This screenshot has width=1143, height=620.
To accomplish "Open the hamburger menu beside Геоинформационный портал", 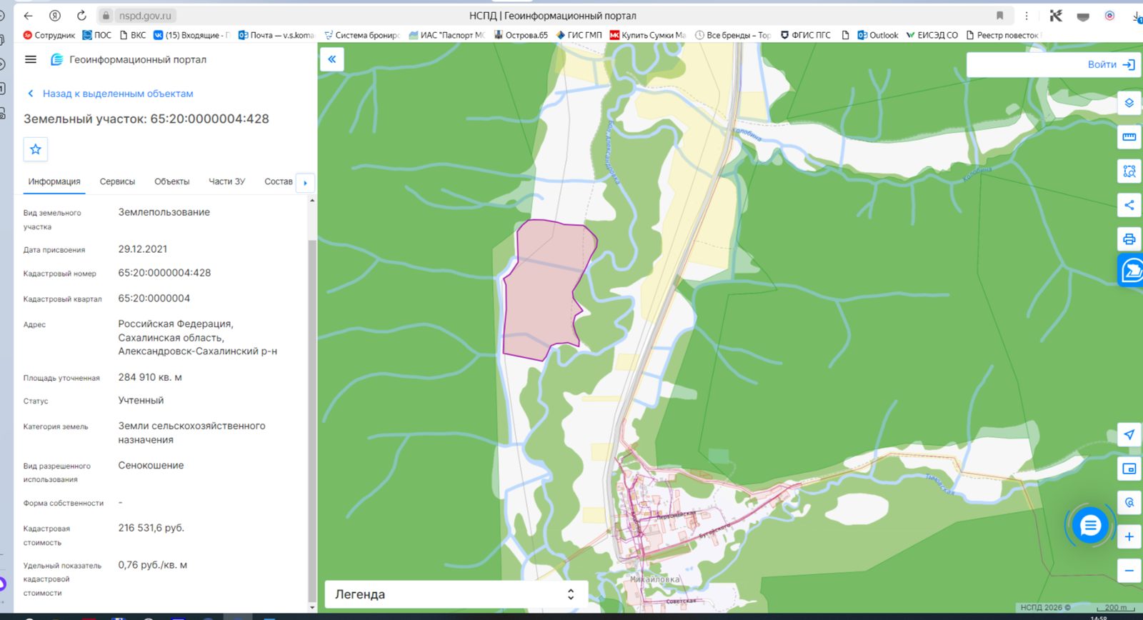I will coord(31,59).
